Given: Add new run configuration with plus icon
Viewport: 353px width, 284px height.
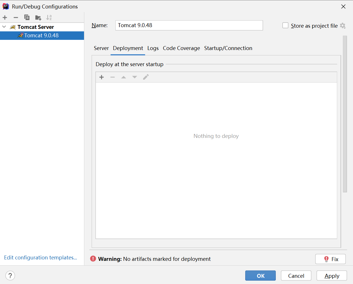Looking at the screenshot, I should 5,18.
